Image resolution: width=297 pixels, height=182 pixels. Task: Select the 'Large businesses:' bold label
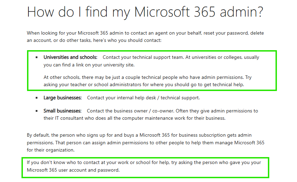63,98
